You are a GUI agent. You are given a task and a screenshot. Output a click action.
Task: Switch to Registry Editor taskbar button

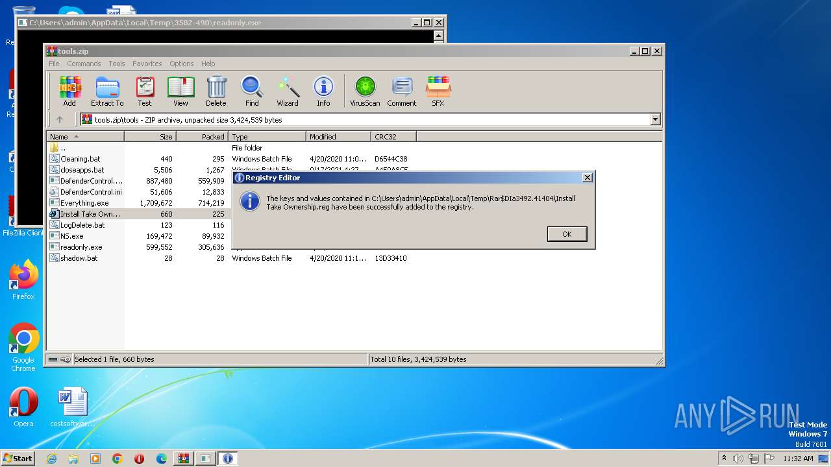(228, 459)
